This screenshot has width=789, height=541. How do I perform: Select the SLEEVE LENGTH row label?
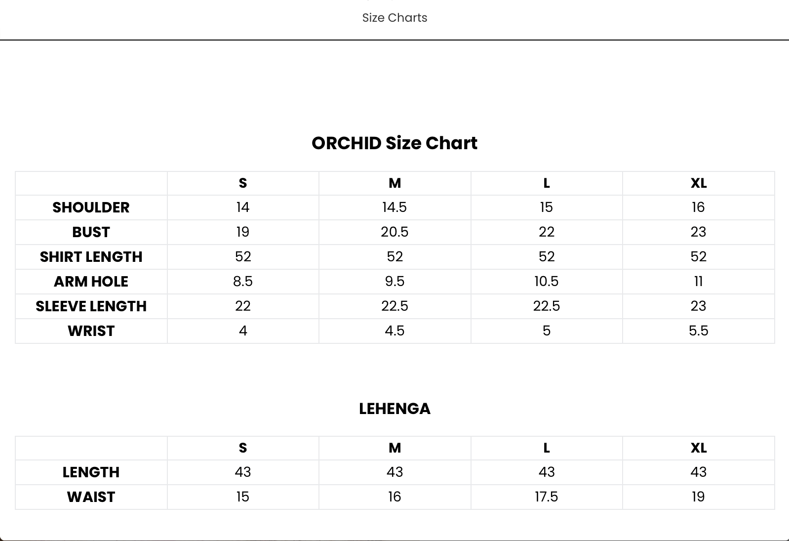tap(91, 306)
